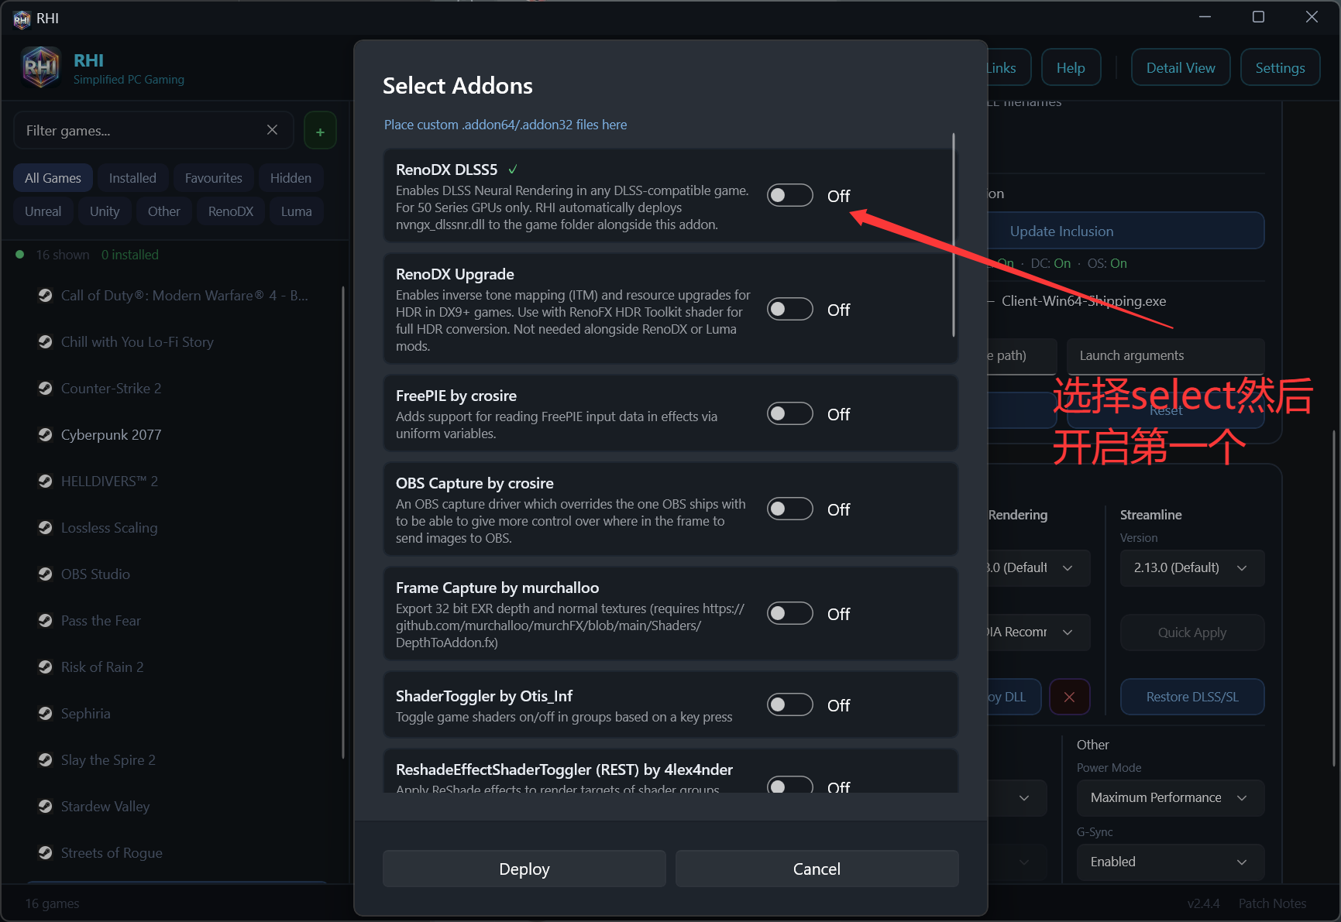Image resolution: width=1341 pixels, height=922 pixels.
Task: Turn on Frame Capture by murchalloo
Action: point(789,614)
